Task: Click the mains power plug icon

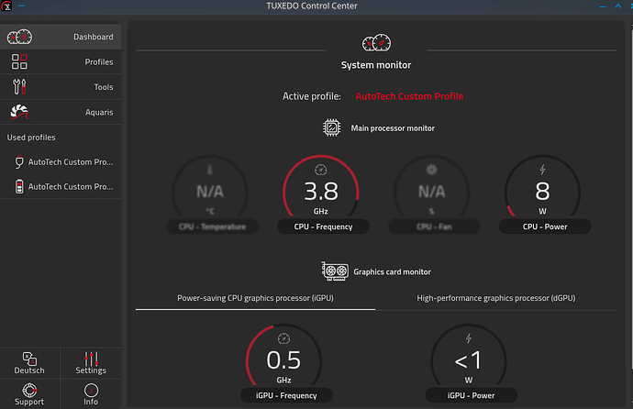Action: pyautogui.click(x=19, y=162)
